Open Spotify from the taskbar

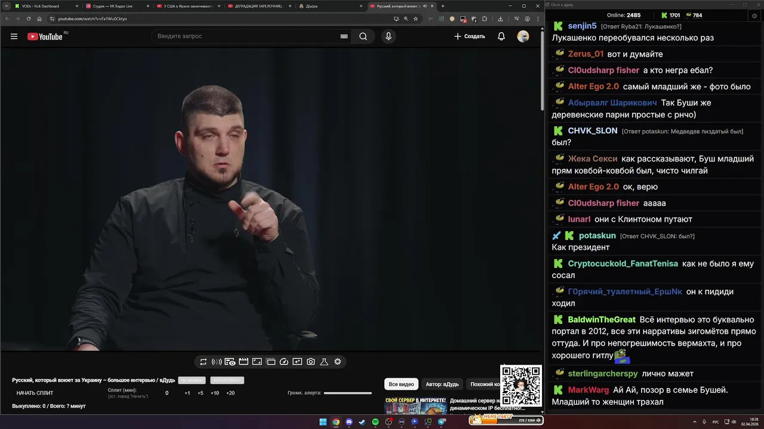point(375,422)
